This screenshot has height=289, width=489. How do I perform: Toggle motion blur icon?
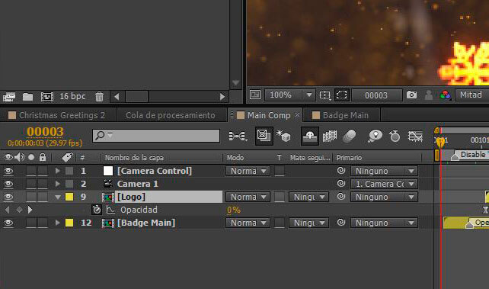click(x=350, y=136)
